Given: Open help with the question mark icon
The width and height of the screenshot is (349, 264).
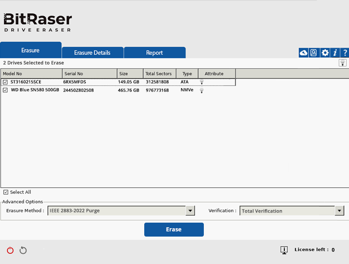Looking at the screenshot, I should coord(345,53).
